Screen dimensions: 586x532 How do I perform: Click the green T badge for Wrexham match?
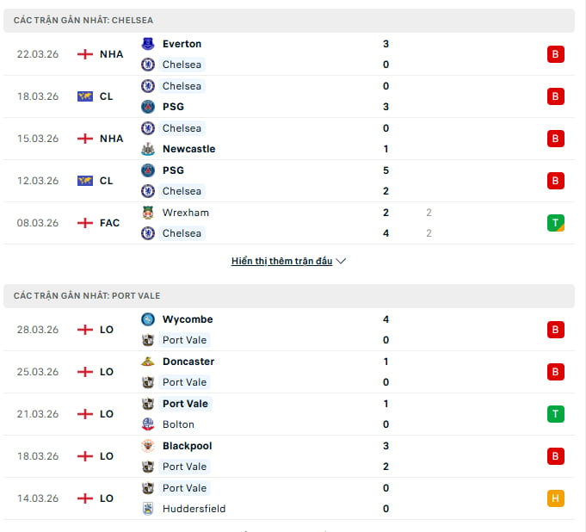coord(555,223)
